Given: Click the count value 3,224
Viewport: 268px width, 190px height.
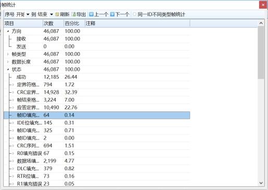Looking at the screenshot, I should click(x=50, y=100).
